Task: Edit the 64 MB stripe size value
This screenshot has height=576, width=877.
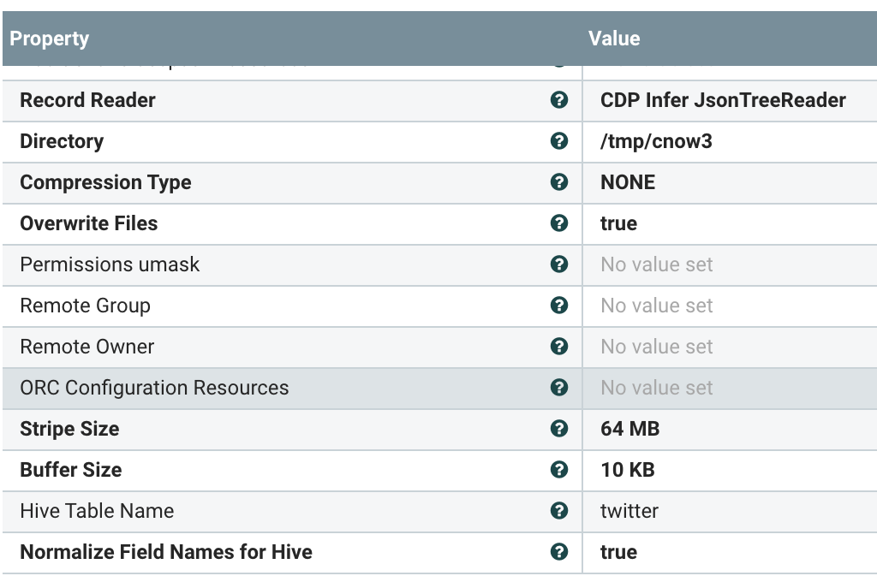Action: tap(629, 429)
